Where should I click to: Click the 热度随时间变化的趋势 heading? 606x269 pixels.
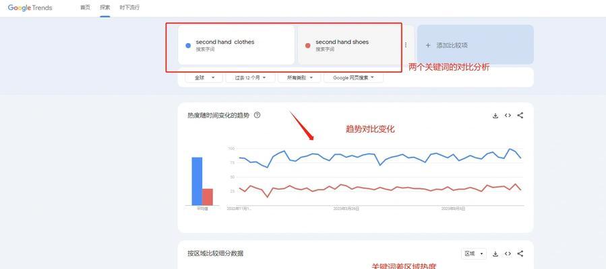[218, 115]
